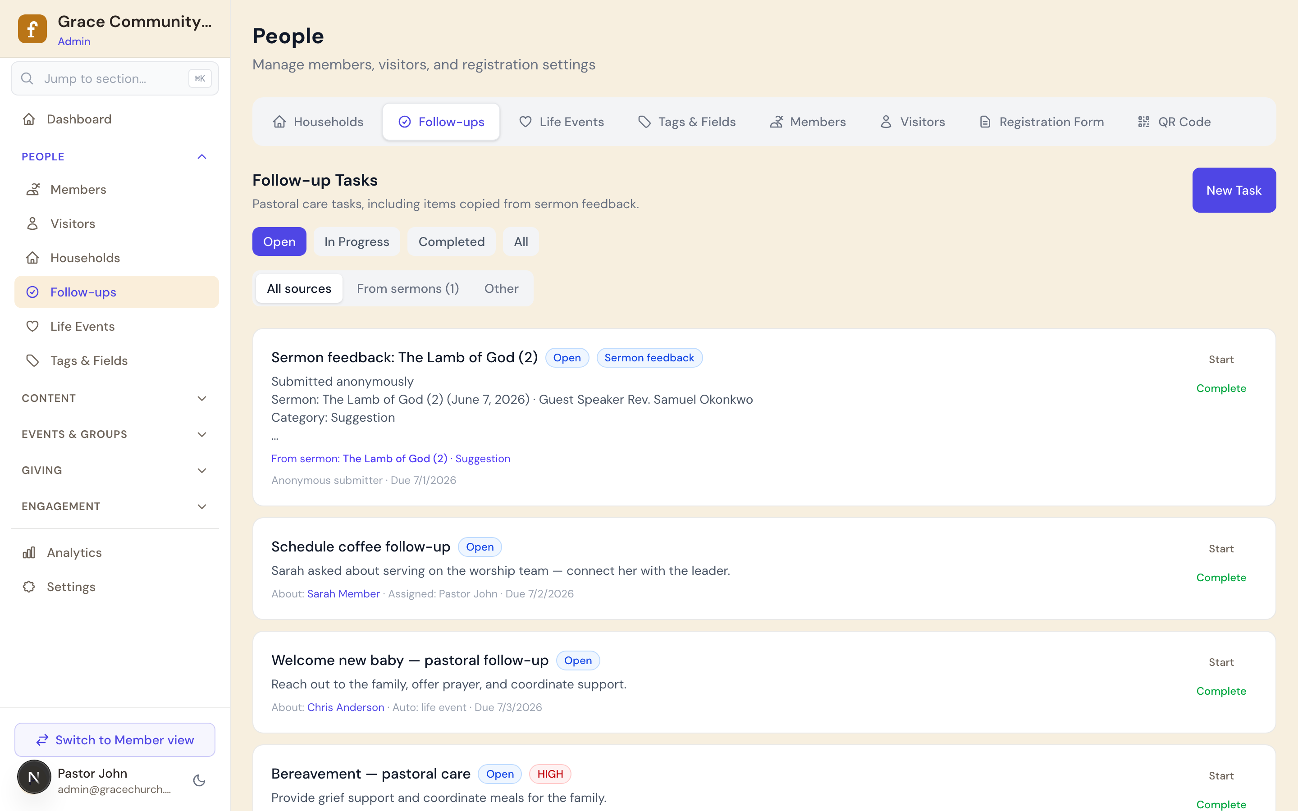Collapse the PEOPLE sidebar section

201,157
